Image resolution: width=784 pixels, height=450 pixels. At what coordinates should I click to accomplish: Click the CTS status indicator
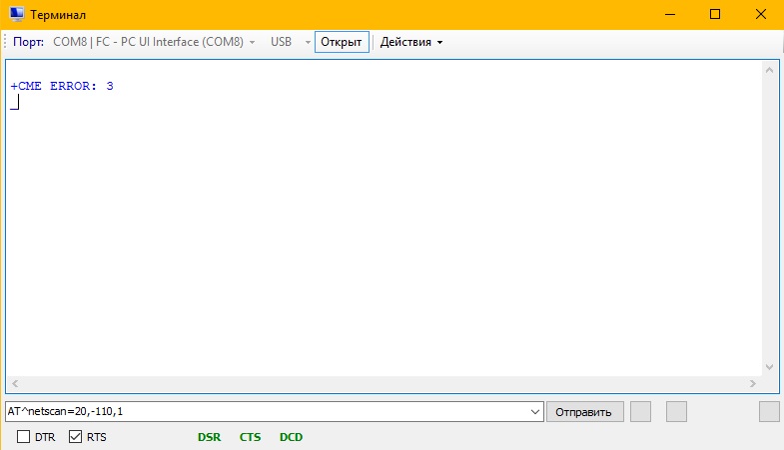point(250,437)
